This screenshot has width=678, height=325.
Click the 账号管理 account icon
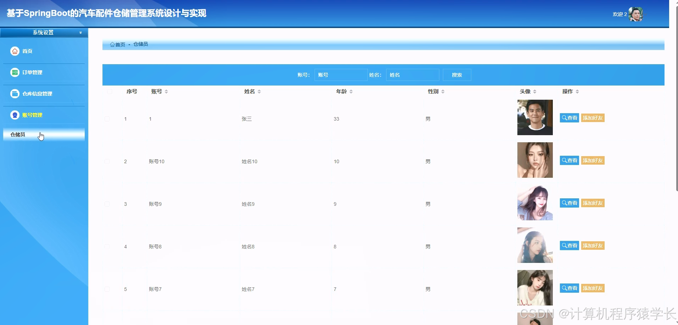[15, 115]
